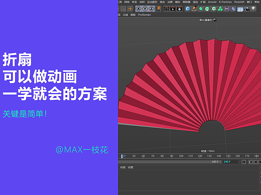Open the viewport ProRender menu
This screenshot has height=195, width=261.
click(x=145, y=15)
